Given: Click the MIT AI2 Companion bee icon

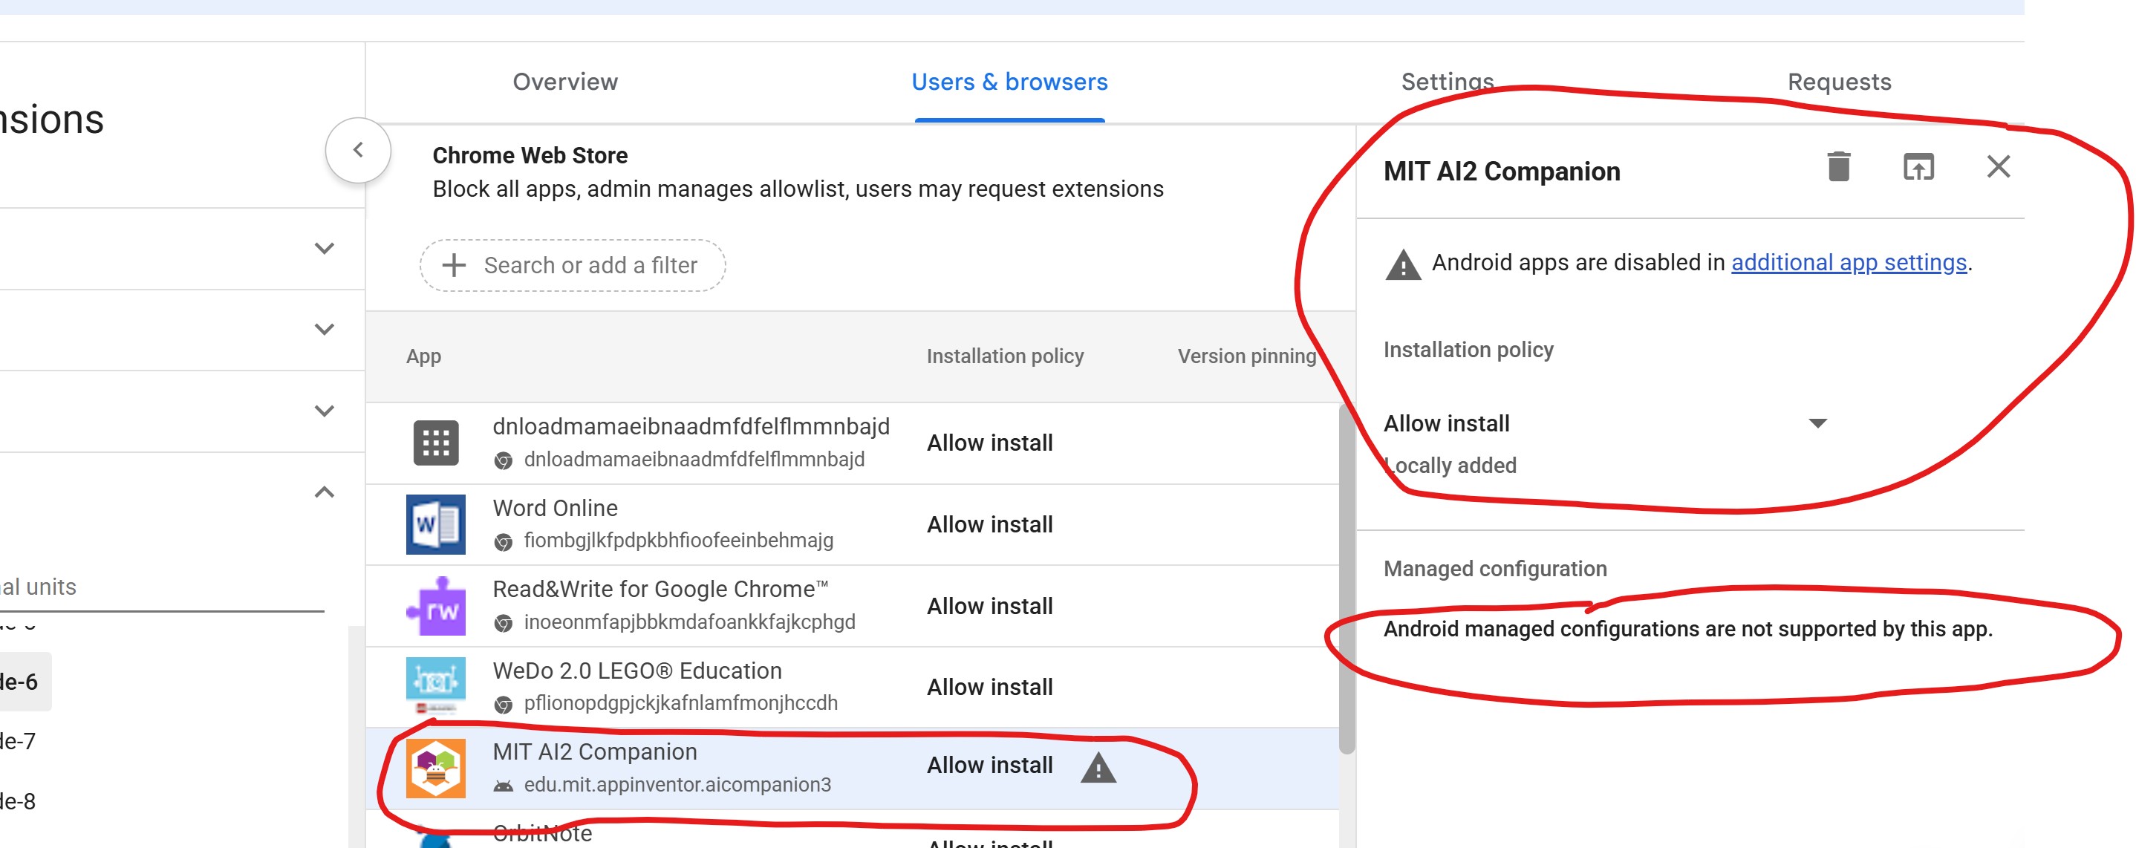Looking at the screenshot, I should point(435,768).
